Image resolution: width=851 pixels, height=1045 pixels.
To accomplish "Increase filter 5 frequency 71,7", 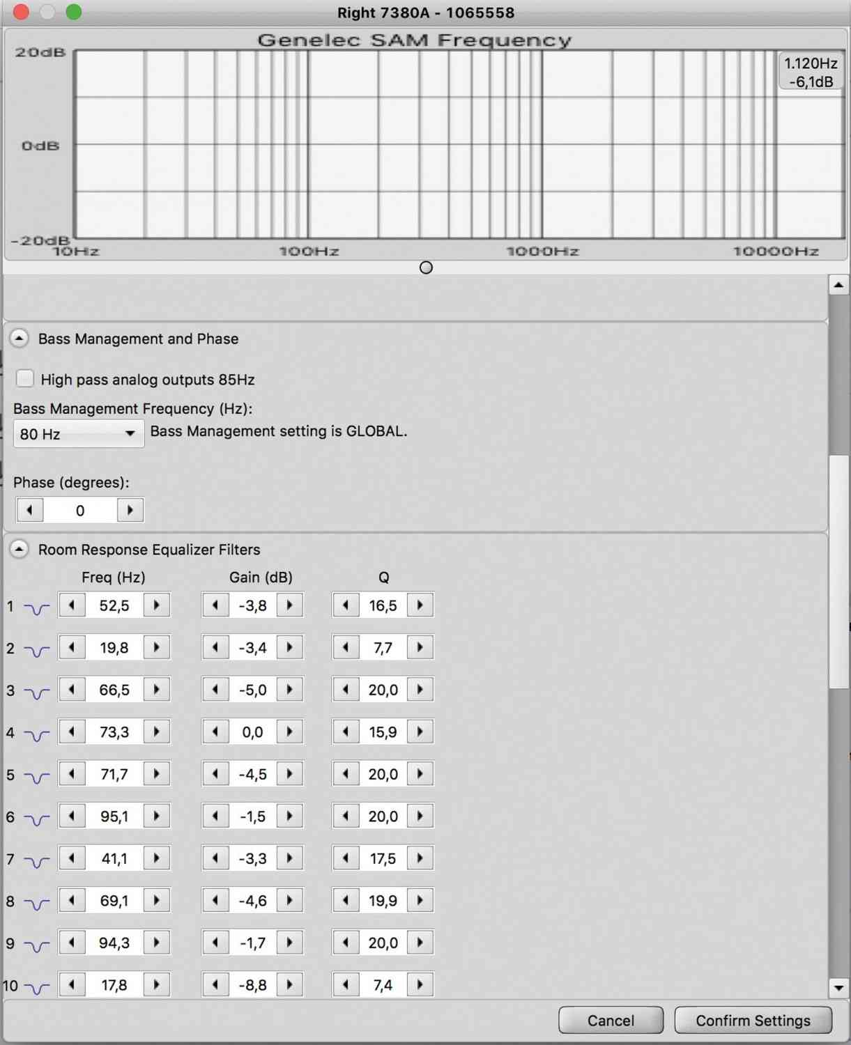I will 157,773.
